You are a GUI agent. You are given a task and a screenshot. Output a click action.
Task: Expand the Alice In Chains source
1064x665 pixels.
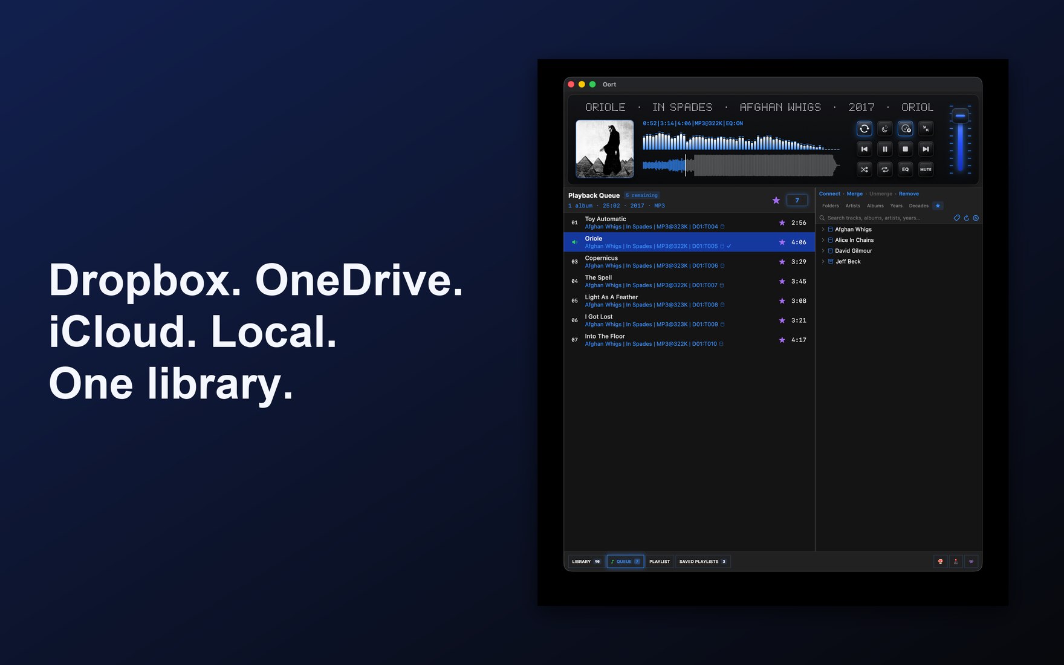click(823, 240)
